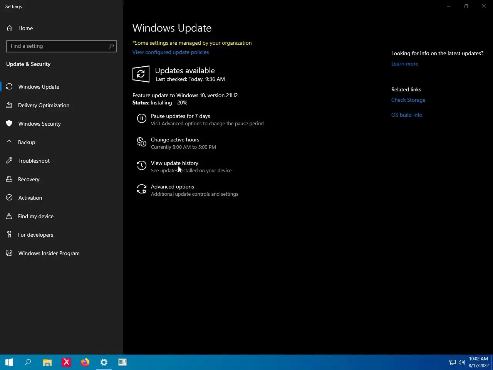Click the pause circle icon
The width and height of the screenshot is (493, 370).
coord(142,119)
